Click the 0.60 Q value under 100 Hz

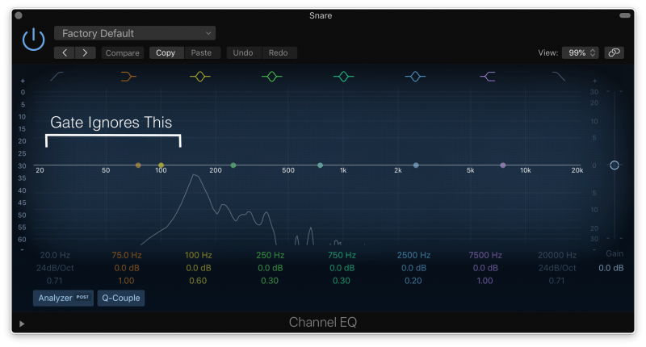198,281
